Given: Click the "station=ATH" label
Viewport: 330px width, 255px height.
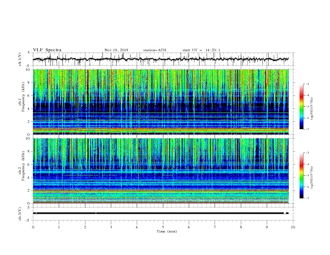Looking at the screenshot, I should click(155, 50).
